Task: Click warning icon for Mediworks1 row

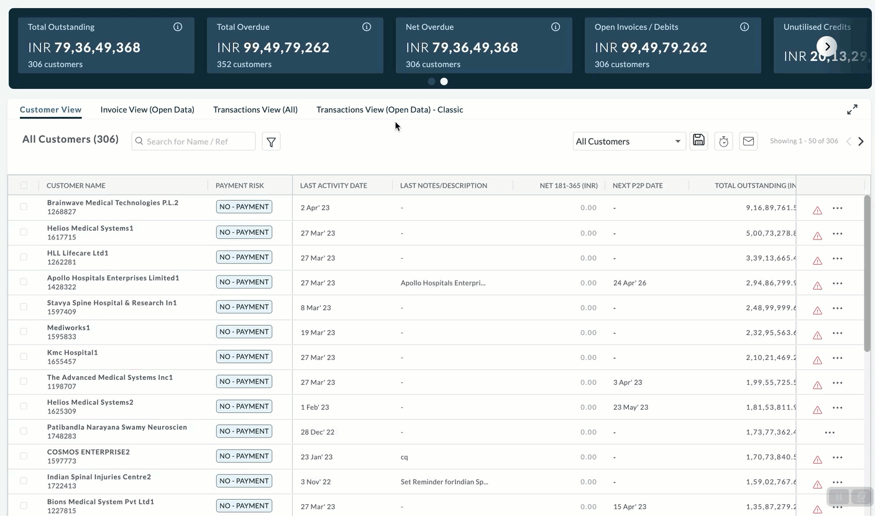Action: click(x=818, y=334)
